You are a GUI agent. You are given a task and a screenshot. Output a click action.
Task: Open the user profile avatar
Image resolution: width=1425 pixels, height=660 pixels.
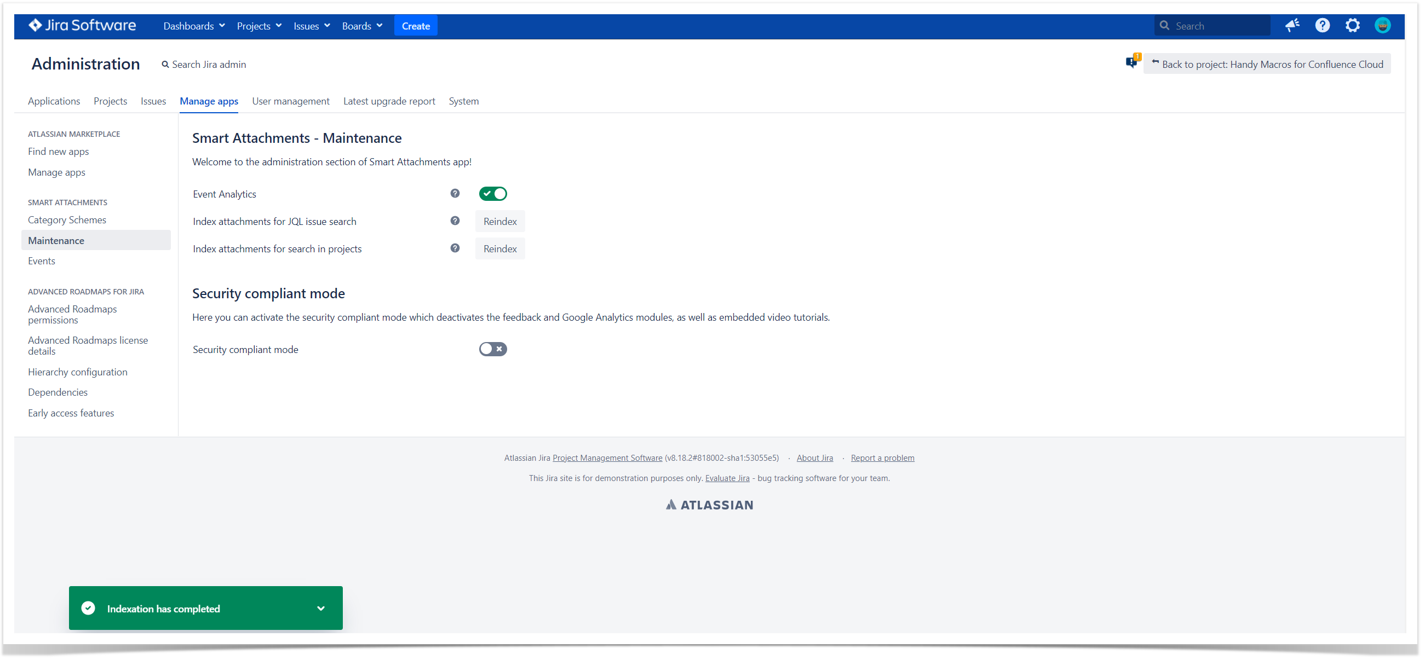pyautogui.click(x=1381, y=25)
